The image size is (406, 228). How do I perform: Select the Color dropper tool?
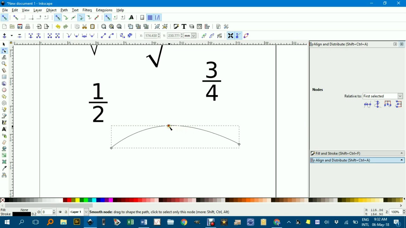click(x=4, y=168)
